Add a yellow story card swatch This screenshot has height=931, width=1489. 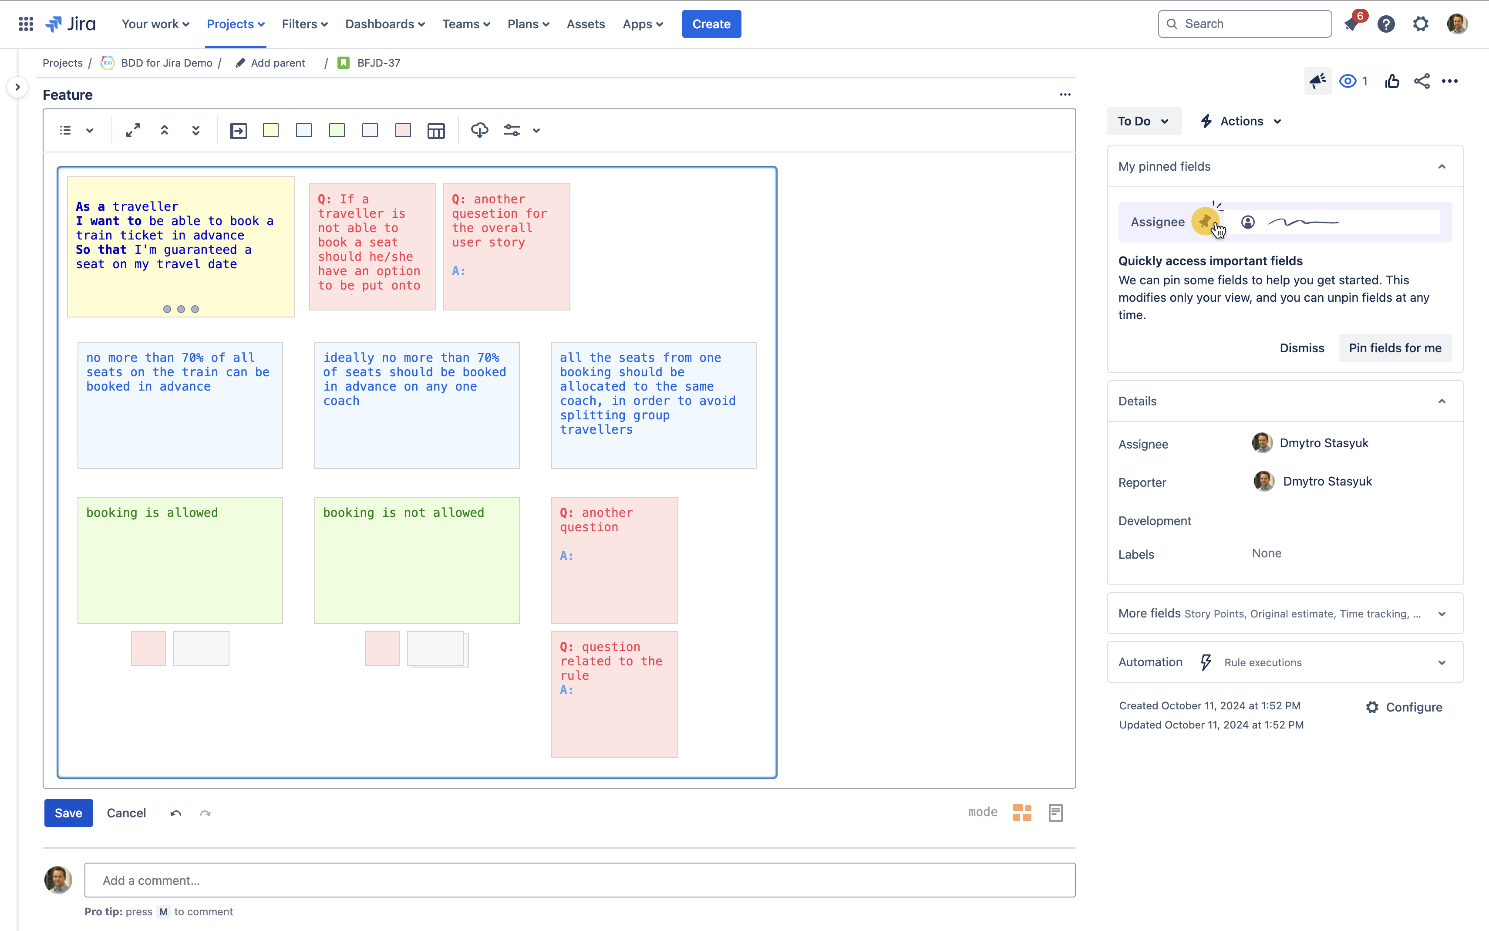coord(271,131)
